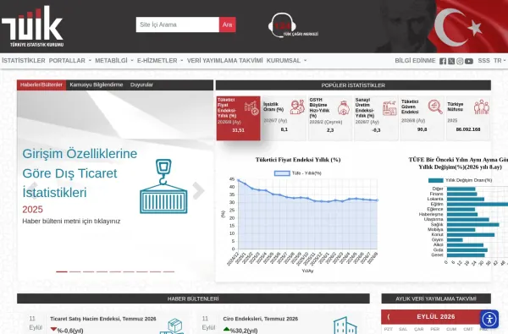Screen dimensions: 508x334
Task: Open the Instagram social icon
Action: click(x=460, y=61)
